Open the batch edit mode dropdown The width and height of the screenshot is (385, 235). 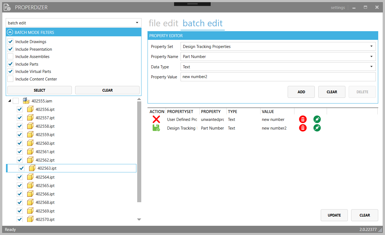pyautogui.click(x=73, y=23)
